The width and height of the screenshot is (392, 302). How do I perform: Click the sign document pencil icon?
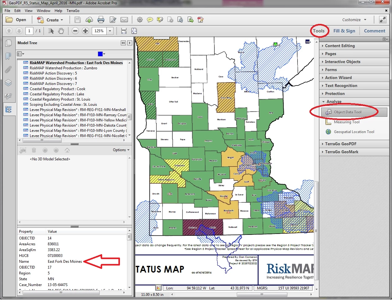(x=201, y=20)
